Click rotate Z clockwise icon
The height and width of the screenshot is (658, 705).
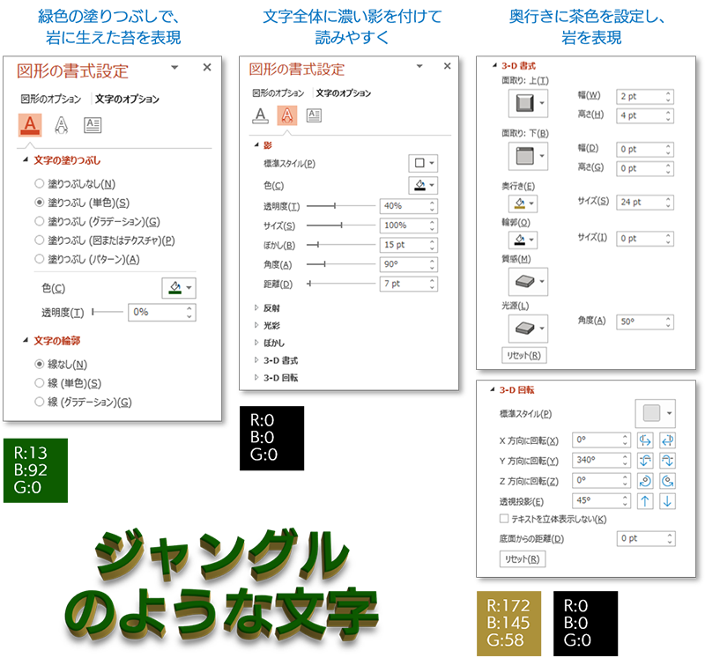pos(667,481)
